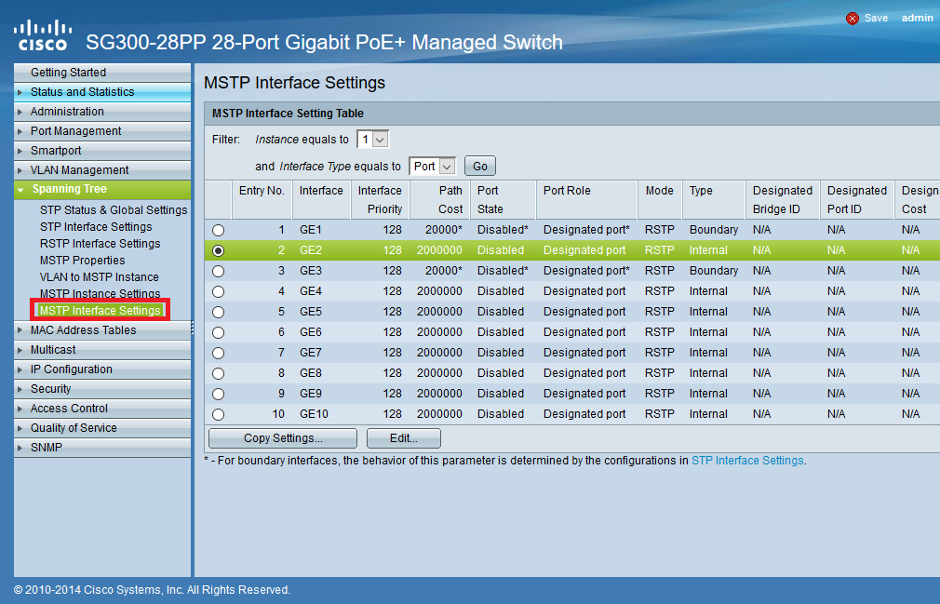Expand the Multicast menu

coord(102,349)
